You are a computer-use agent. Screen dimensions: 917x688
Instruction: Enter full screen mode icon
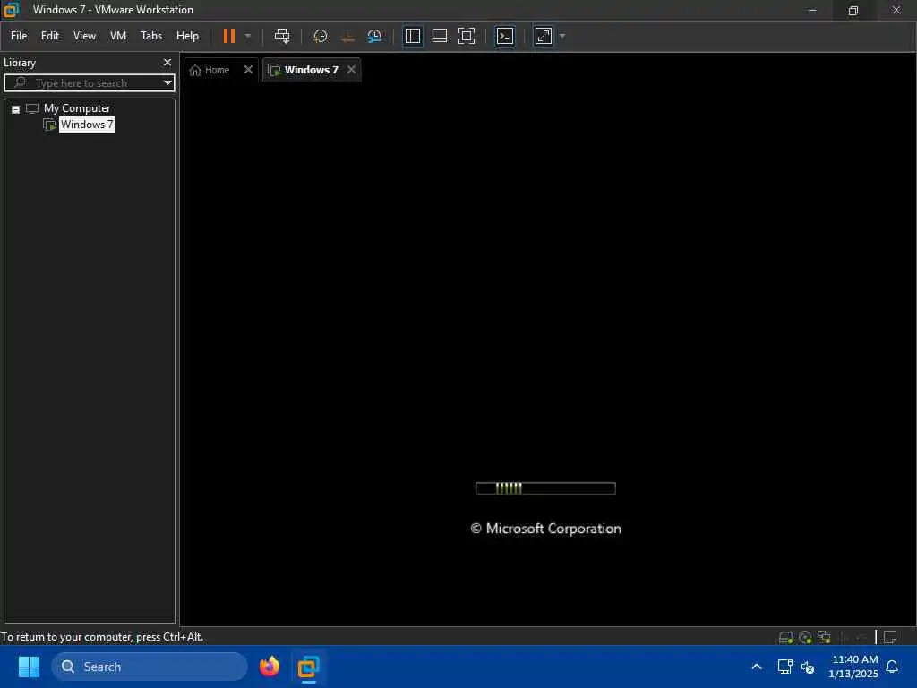[x=466, y=36]
